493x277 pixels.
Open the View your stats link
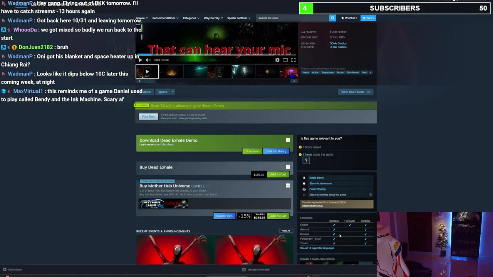[169, 118]
